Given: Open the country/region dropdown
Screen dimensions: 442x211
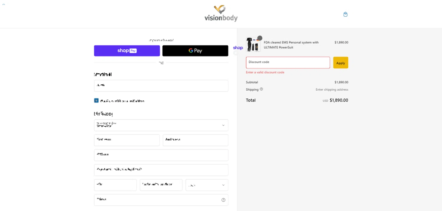Looking at the screenshot, I should click(161, 125).
